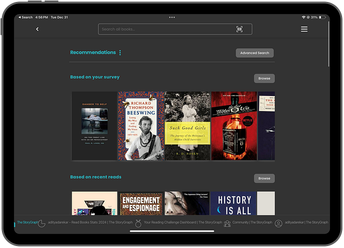Image resolution: width=344 pixels, height=248 pixels.
Task: Open the cream colorful cover in recent reads
Action: 94,203
